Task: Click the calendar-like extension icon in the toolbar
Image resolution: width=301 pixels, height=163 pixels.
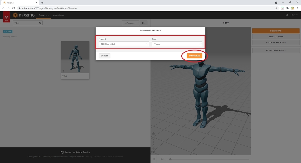Action: pos(282,8)
